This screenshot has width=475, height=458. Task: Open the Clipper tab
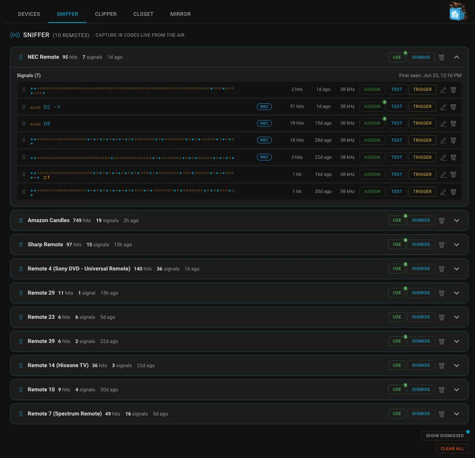coord(106,14)
